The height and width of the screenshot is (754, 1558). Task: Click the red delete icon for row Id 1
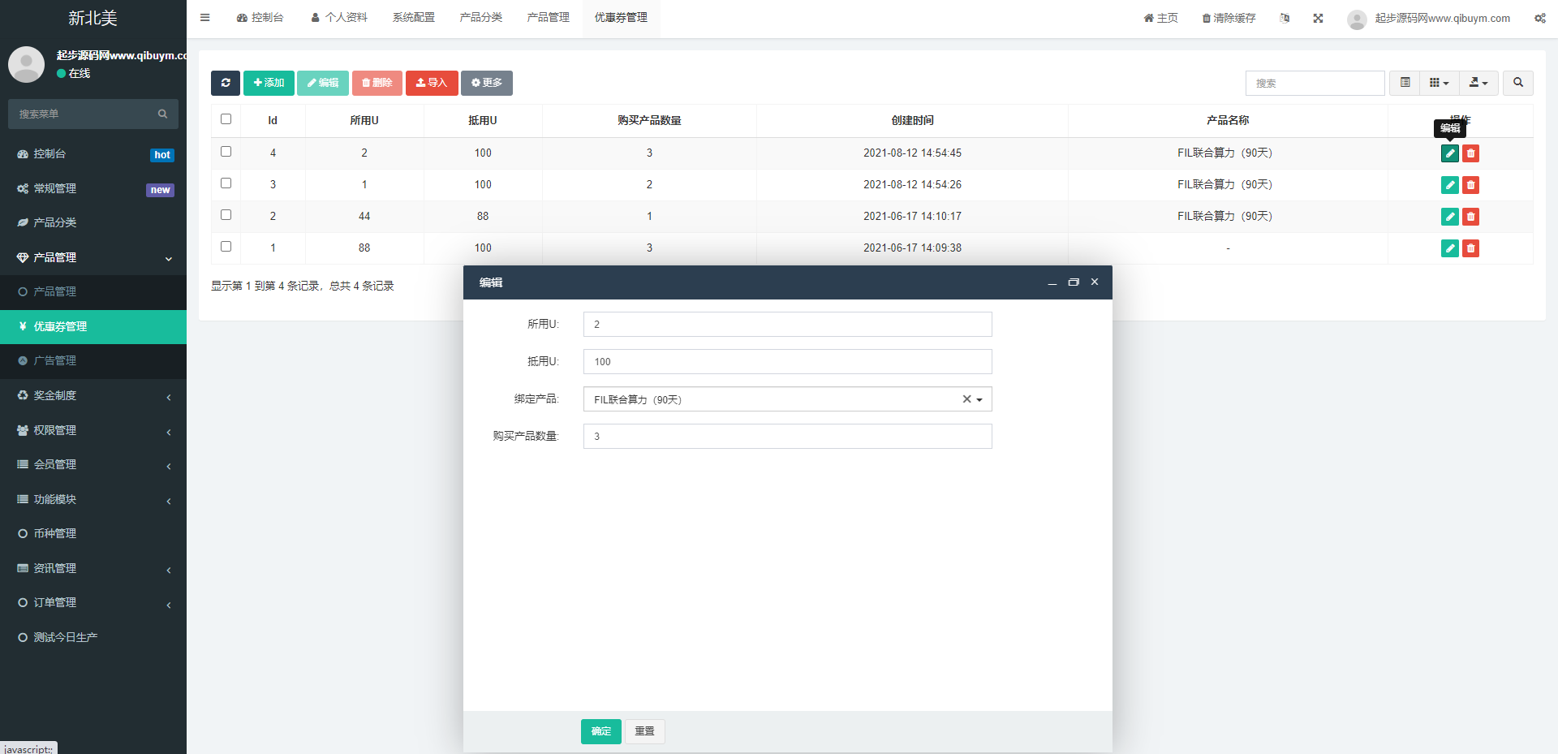(x=1470, y=248)
